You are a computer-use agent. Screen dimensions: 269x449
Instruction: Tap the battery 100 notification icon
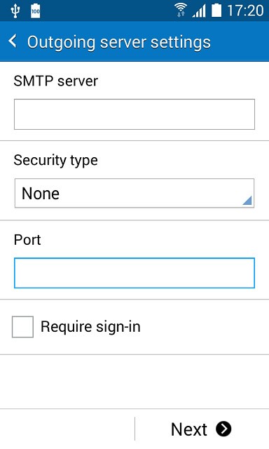36,11
